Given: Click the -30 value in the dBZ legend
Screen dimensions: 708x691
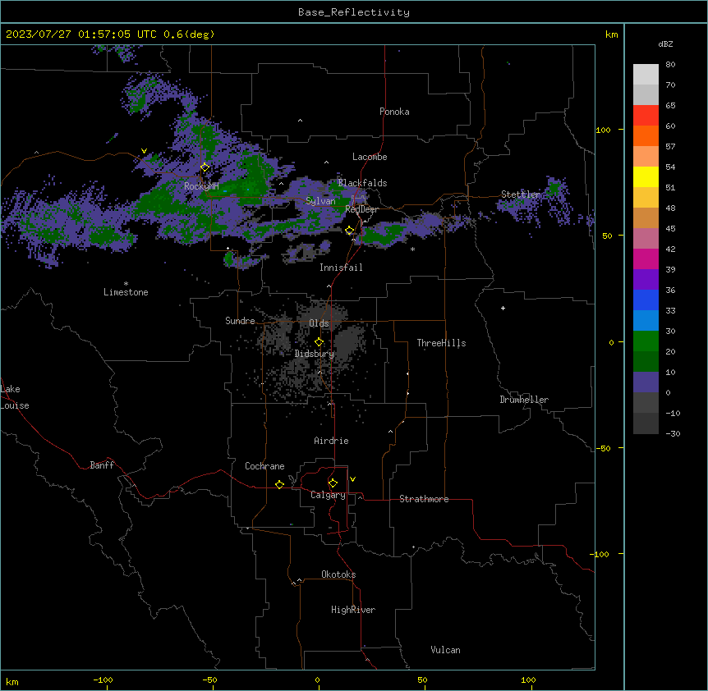Looking at the screenshot, I should [673, 434].
